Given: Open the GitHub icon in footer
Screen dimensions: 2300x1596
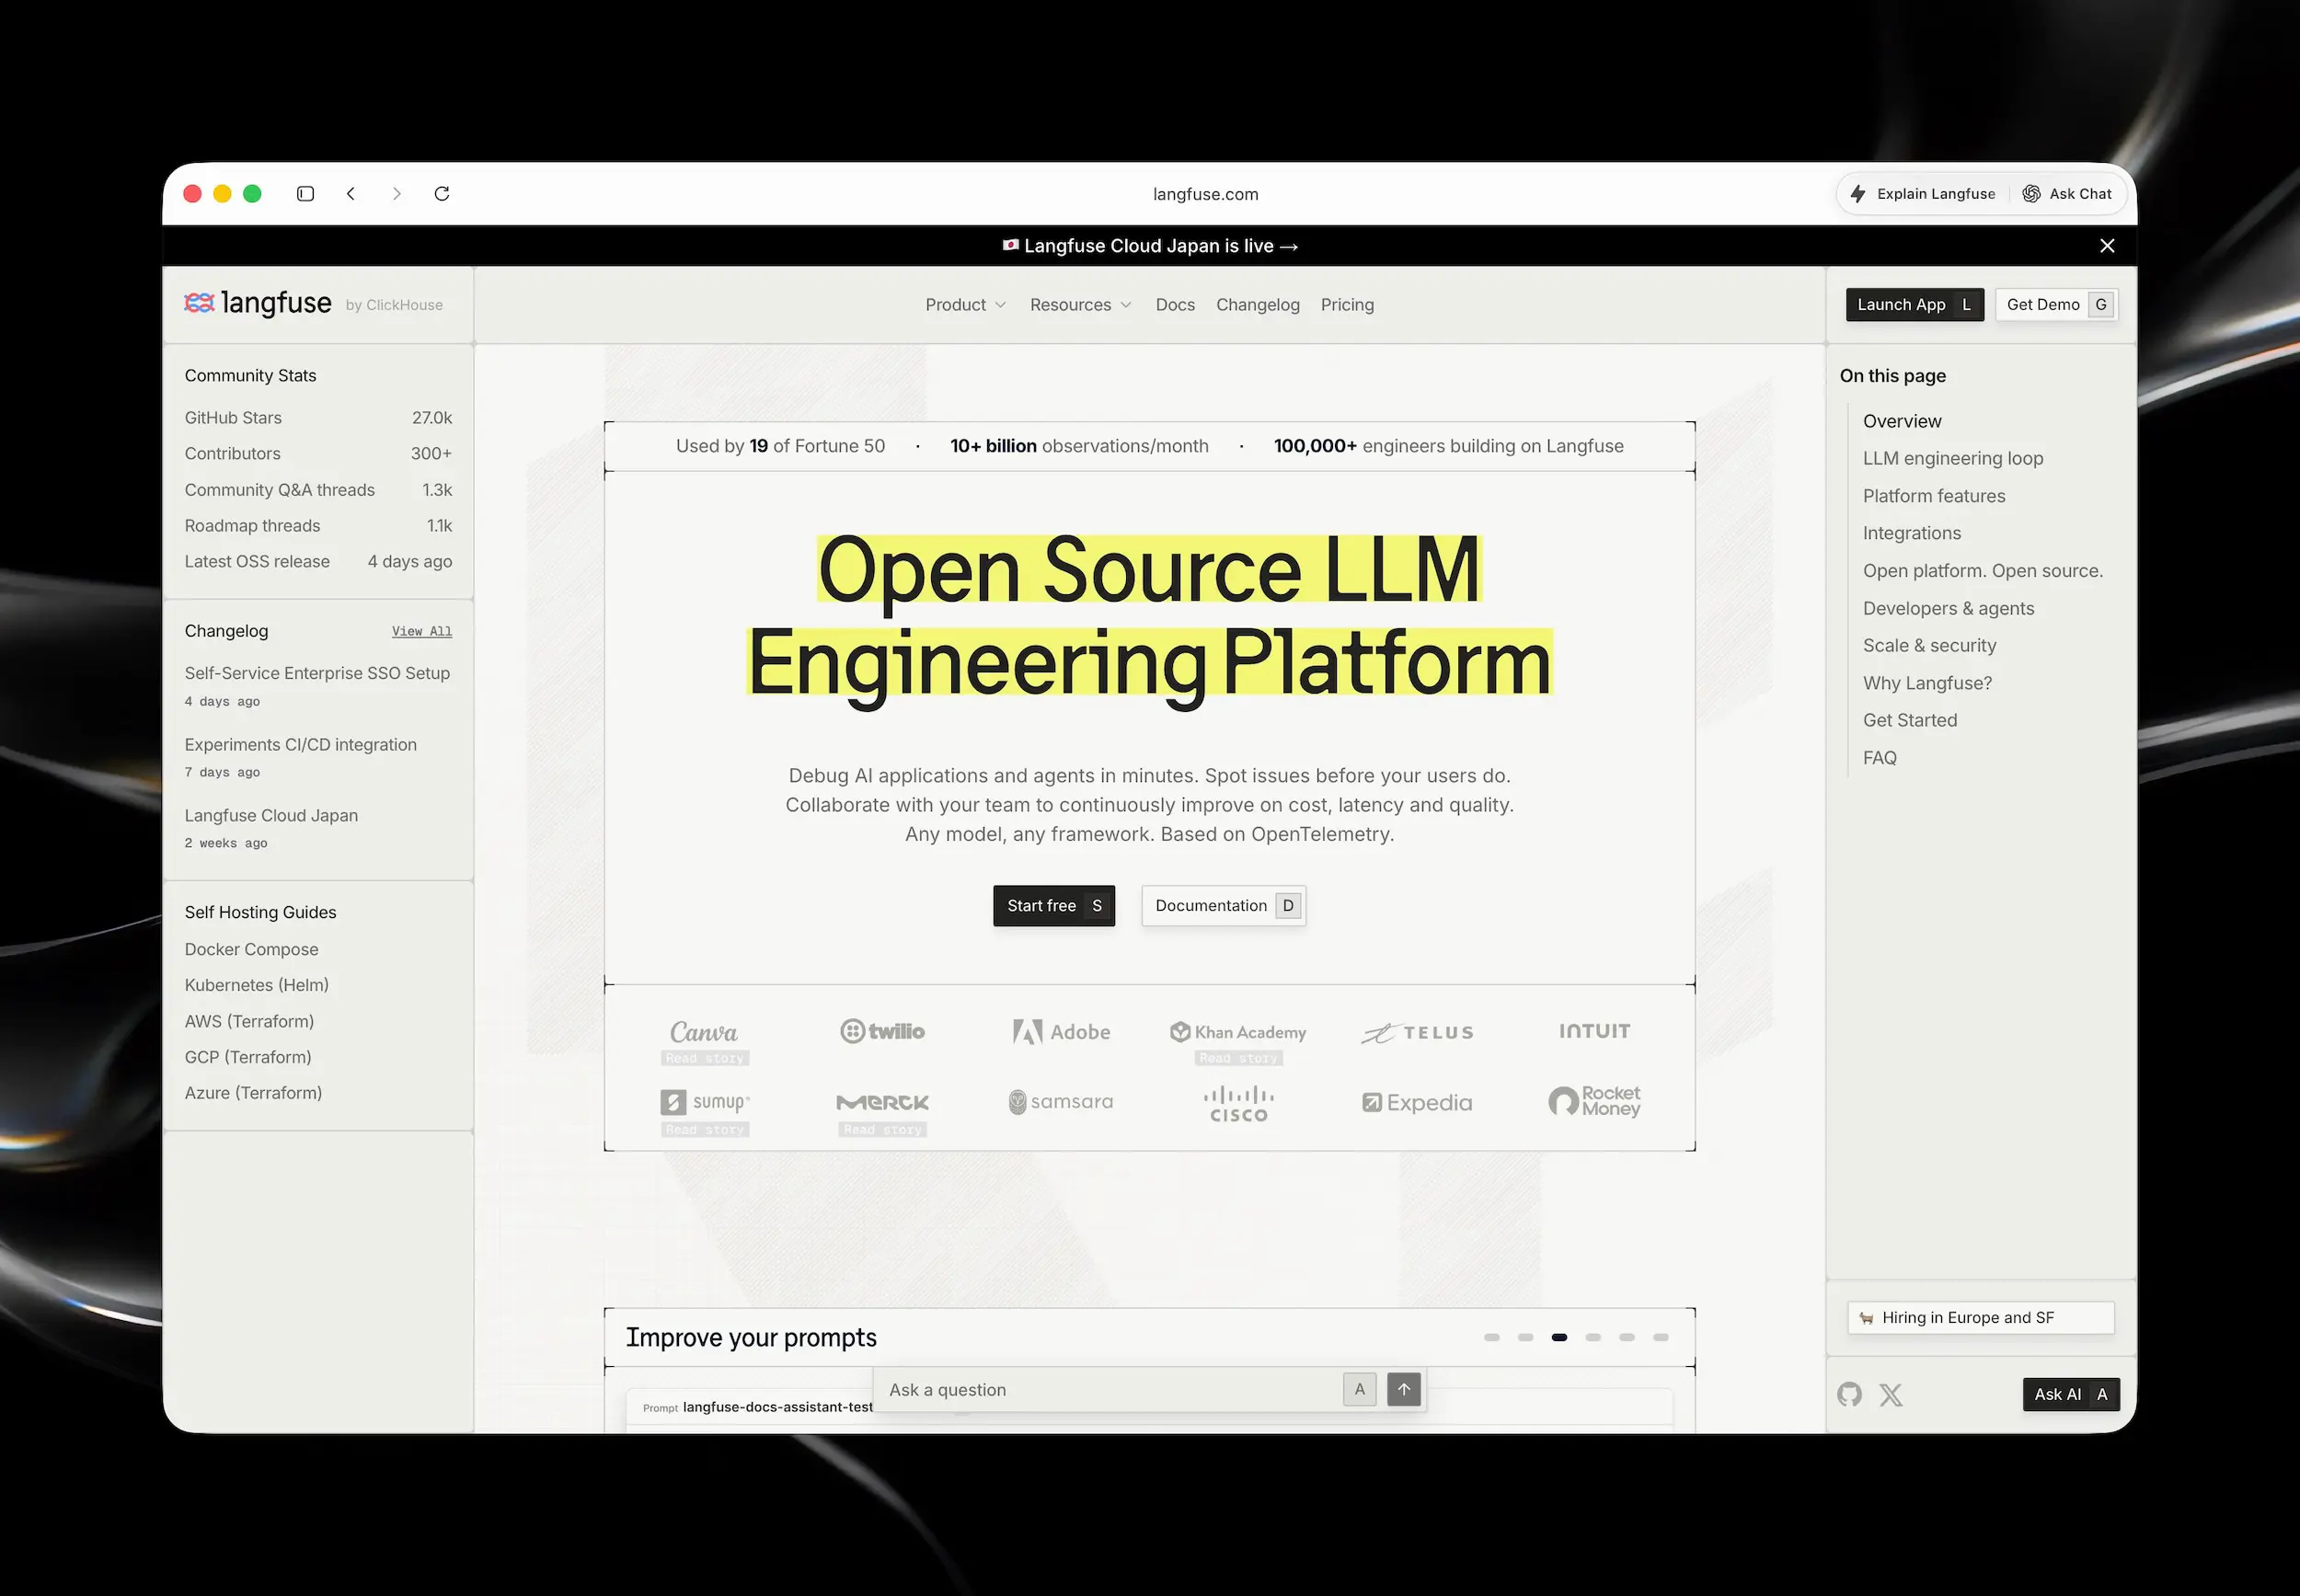Looking at the screenshot, I should pyautogui.click(x=1849, y=1395).
